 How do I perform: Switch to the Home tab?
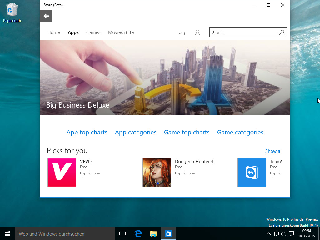[54, 32]
